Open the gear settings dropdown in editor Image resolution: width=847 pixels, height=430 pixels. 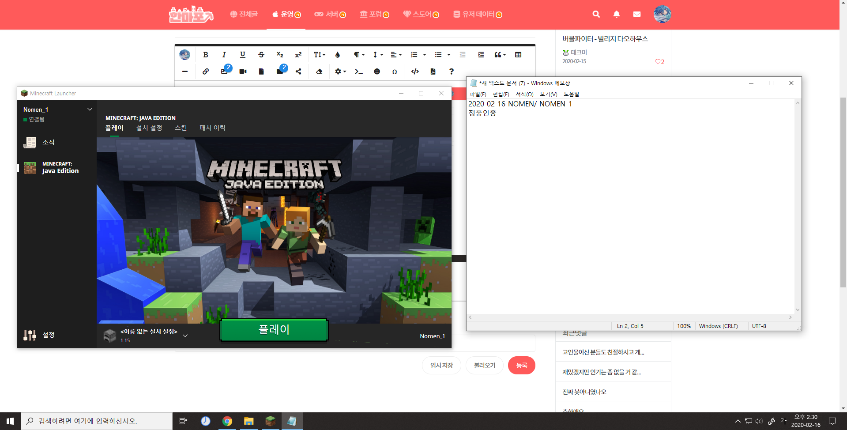340,72
